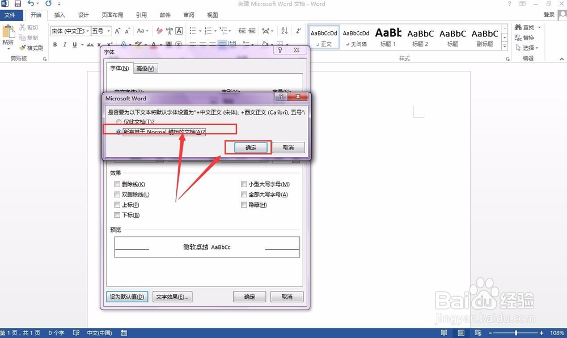
Task: Open the Styles pane dialog launcher
Action: 507,59
